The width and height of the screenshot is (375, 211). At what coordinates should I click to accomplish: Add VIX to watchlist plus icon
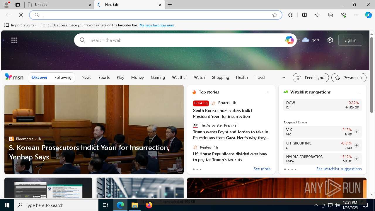(356, 132)
